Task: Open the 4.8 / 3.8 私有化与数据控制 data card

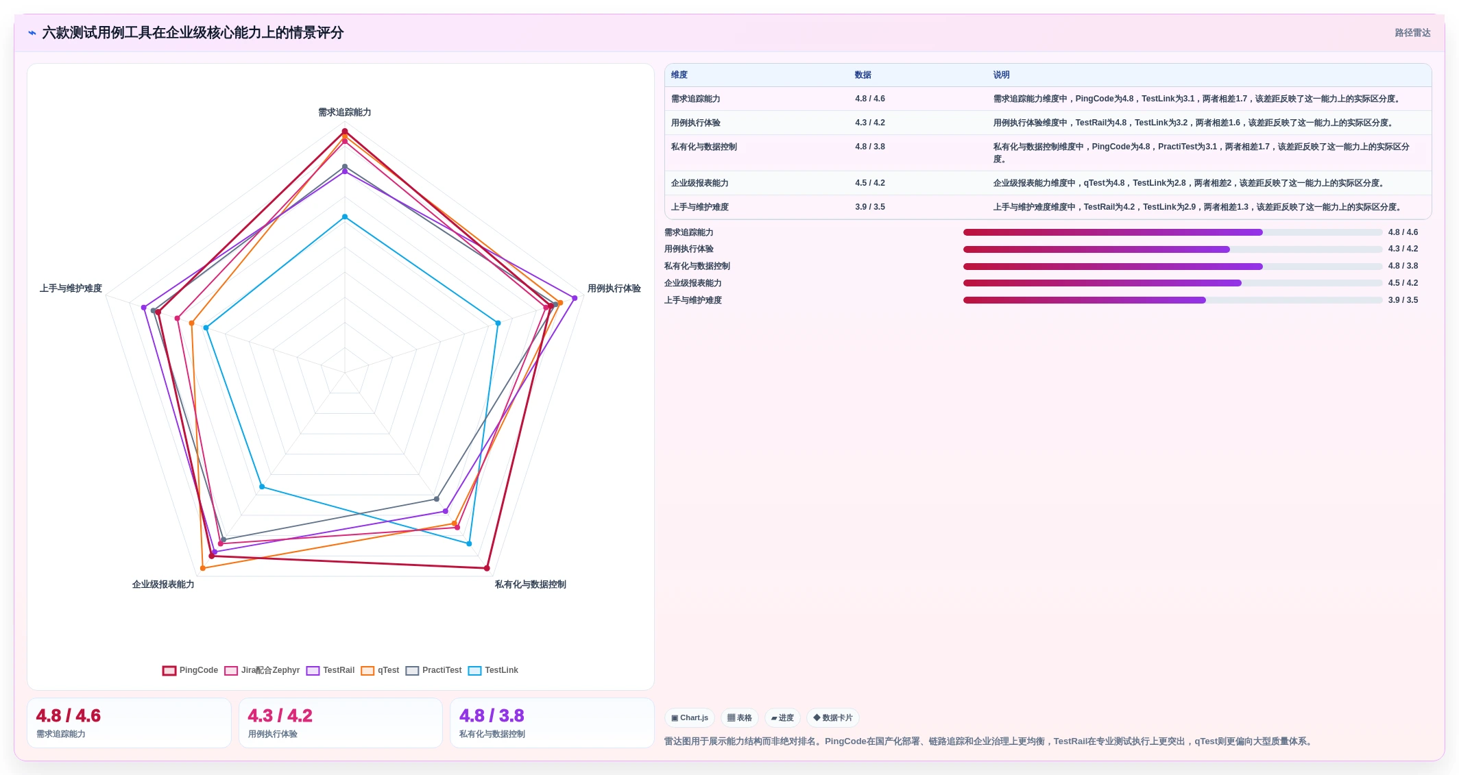Action: point(552,724)
